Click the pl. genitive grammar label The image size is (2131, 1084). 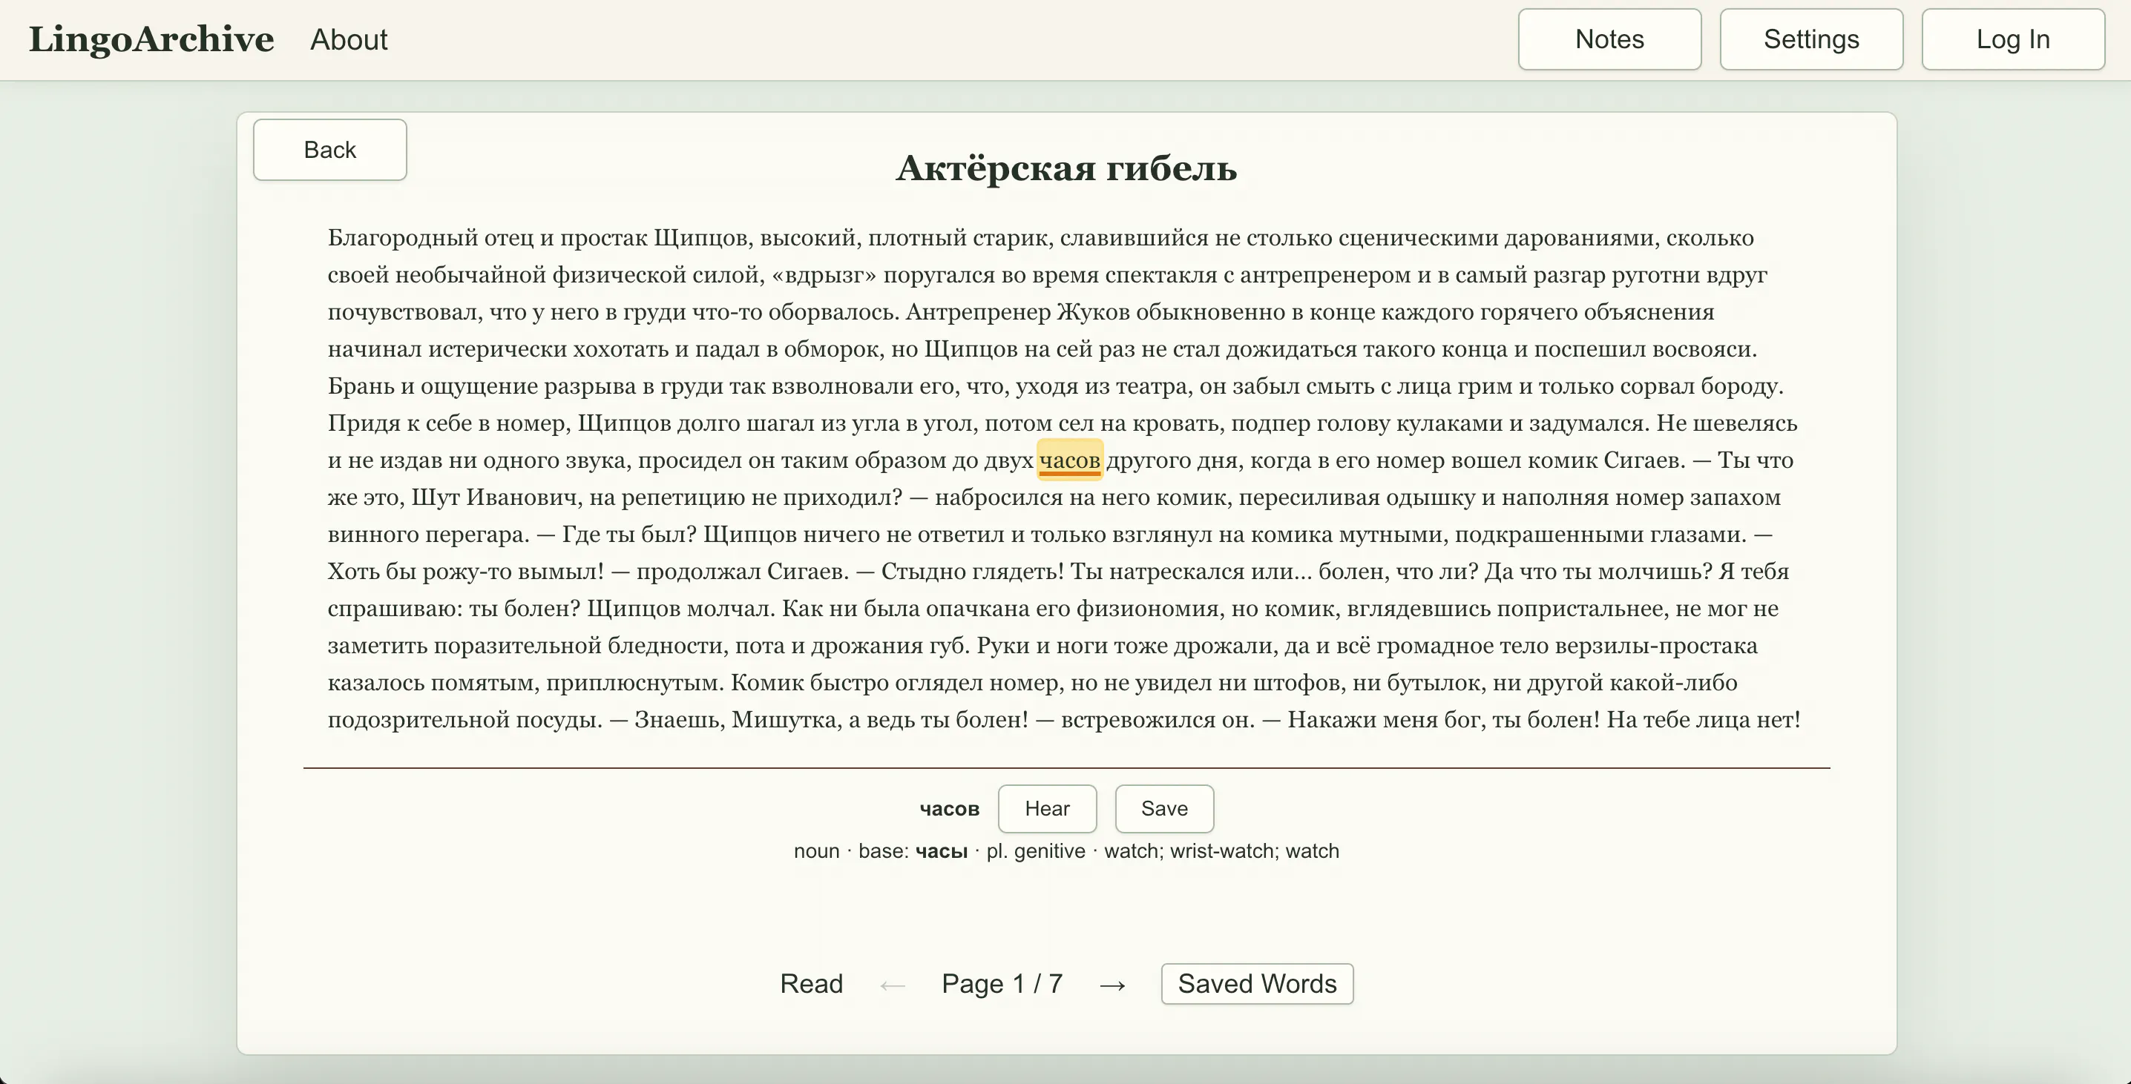(1035, 852)
